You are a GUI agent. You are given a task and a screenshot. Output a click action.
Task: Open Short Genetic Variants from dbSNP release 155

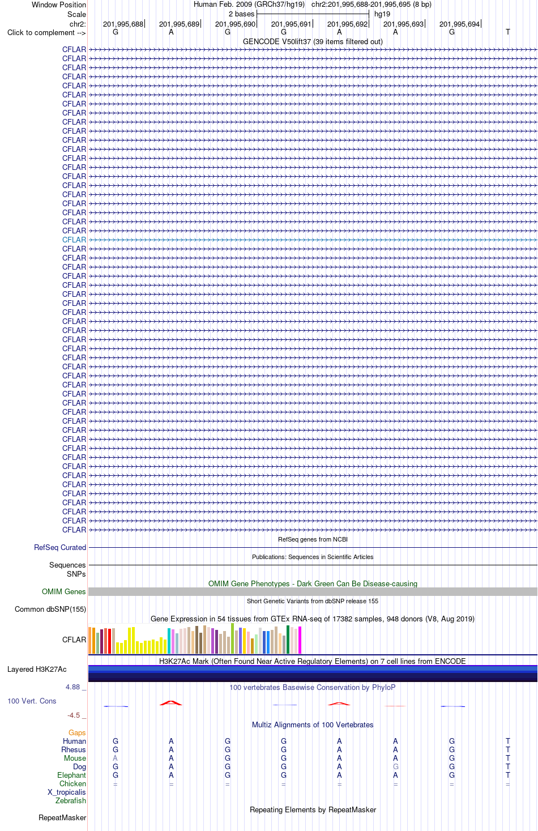[313, 601]
